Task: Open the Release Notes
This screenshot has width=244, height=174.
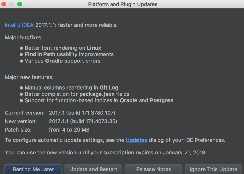Action: (153, 169)
